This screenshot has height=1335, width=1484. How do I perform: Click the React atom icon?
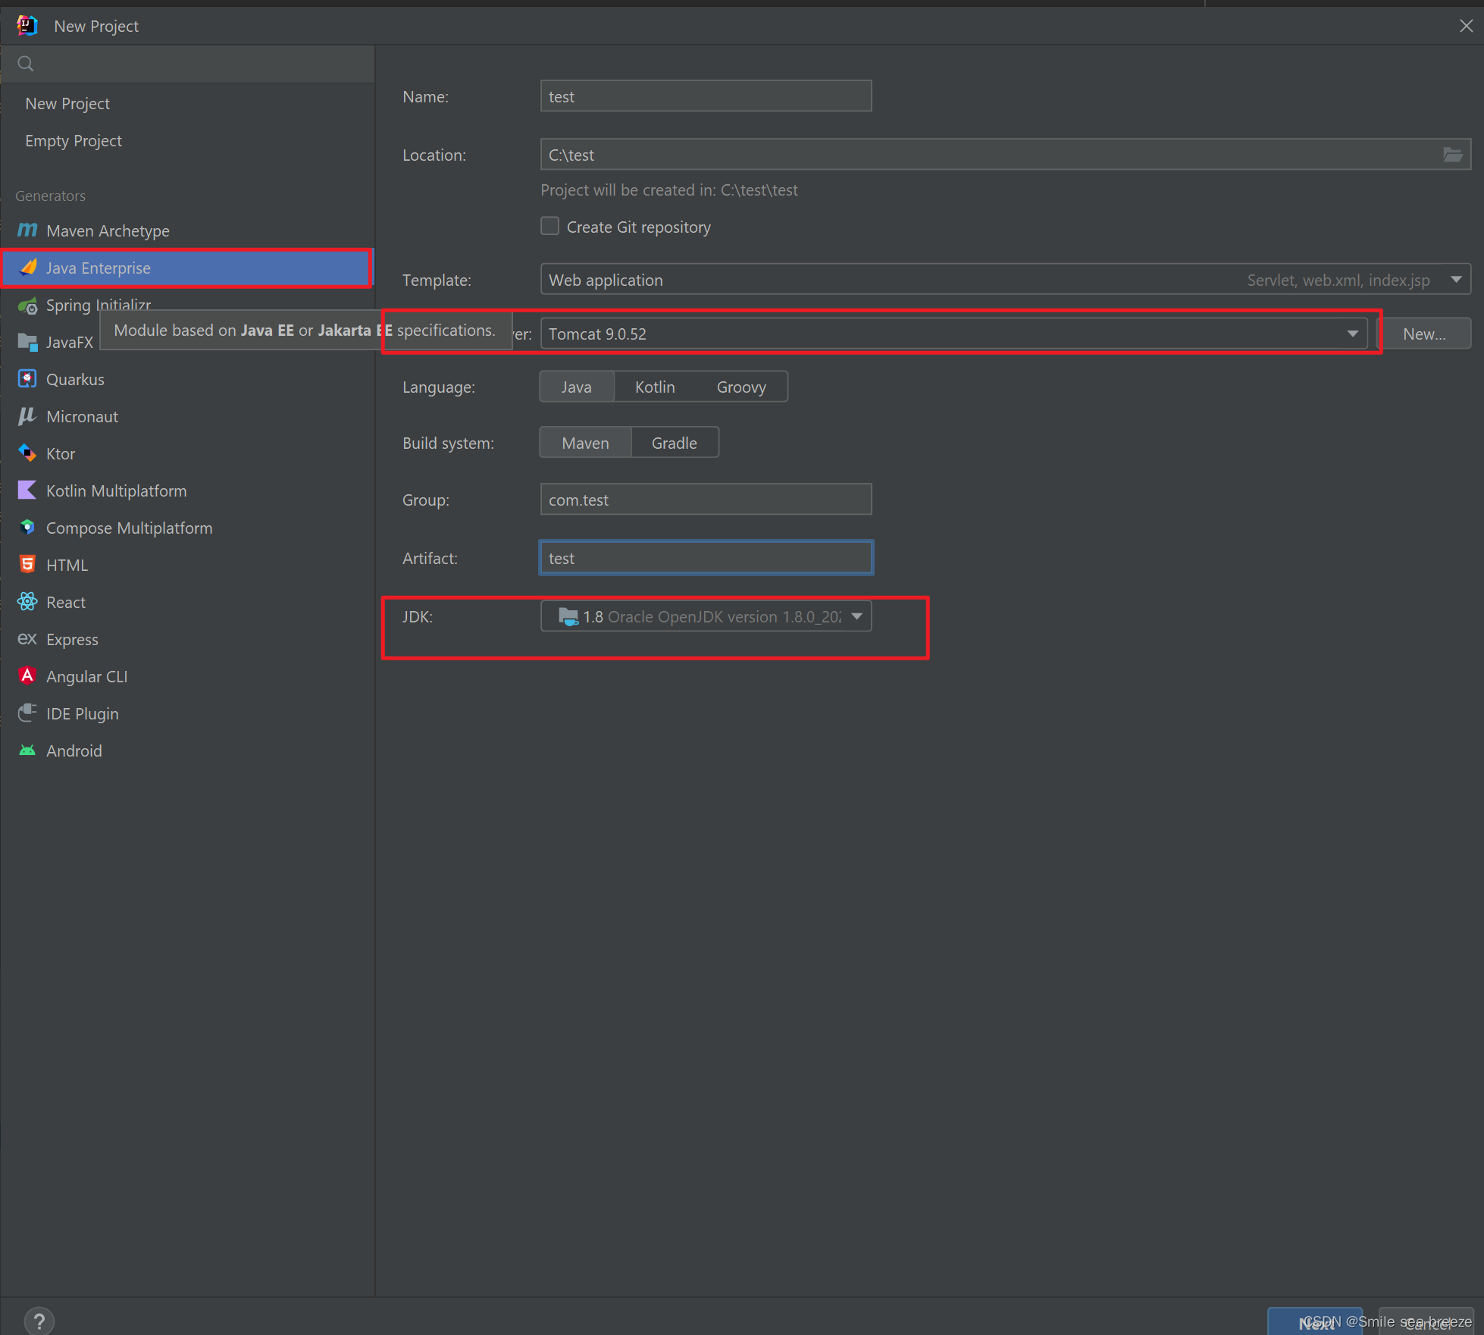(x=27, y=602)
